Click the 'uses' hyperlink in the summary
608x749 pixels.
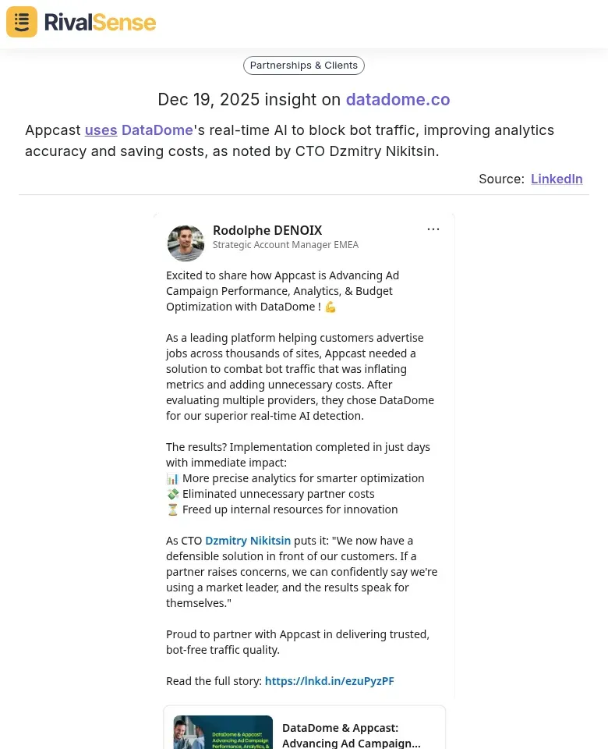point(101,130)
